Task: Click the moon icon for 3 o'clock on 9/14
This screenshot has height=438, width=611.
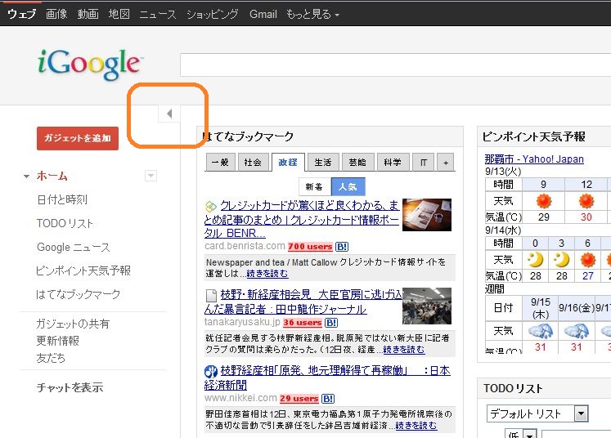Action: tap(561, 260)
